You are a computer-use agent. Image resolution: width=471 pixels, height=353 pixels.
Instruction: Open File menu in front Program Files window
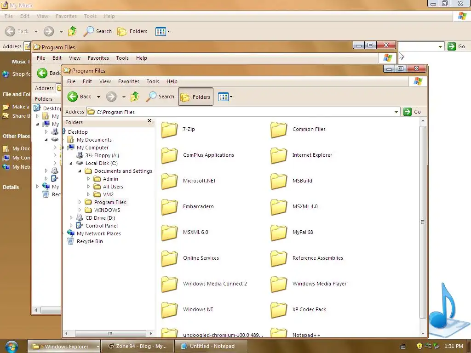[x=71, y=81]
